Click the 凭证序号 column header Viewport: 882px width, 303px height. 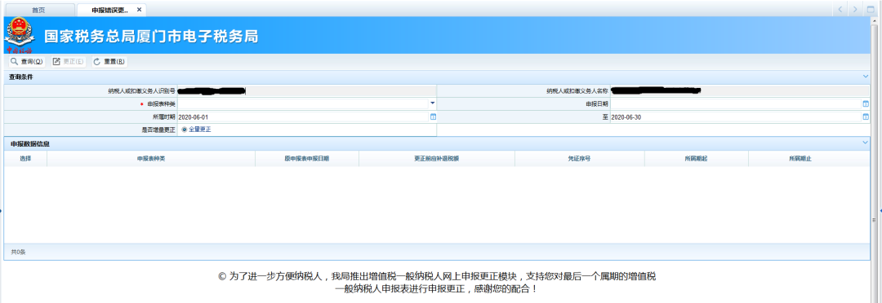(x=579, y=159)
